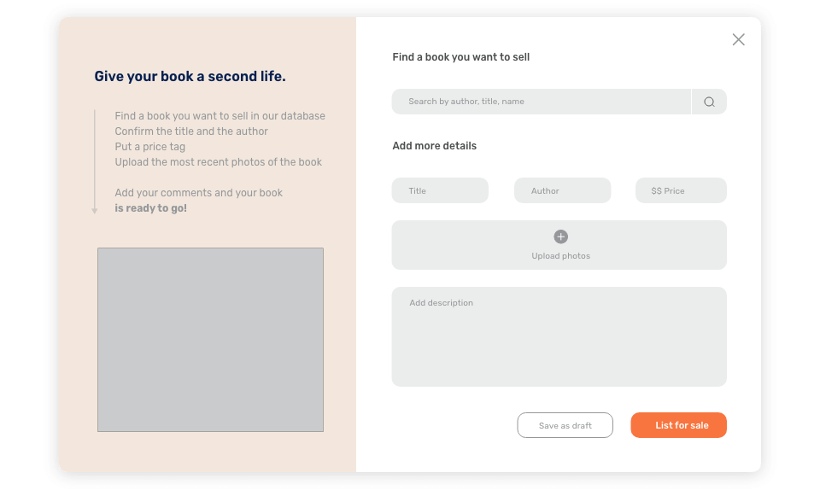The width and height of the screenshot is (820, 496).
Task: Click the gray placeholder image on the left panel
Action: (210, 340)
